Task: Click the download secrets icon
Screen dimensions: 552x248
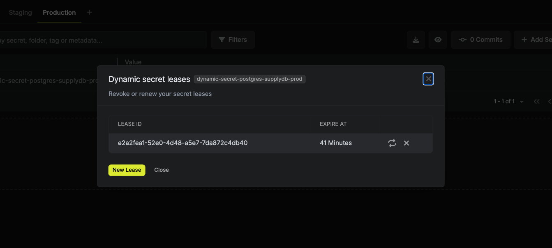Action: coord(416,40)
